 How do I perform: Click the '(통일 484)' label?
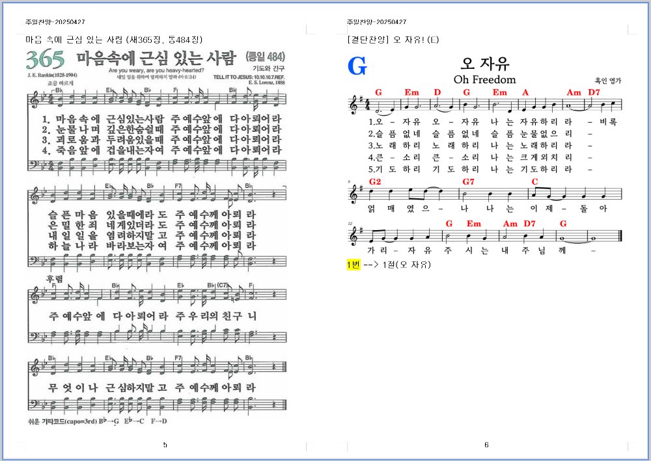tap(266, 57)
